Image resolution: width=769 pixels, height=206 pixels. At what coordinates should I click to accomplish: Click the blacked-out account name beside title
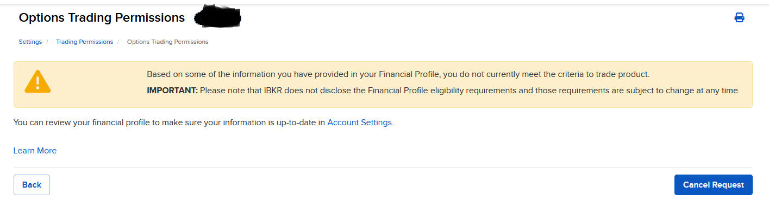pyautogui.click(x=217, y=17)
